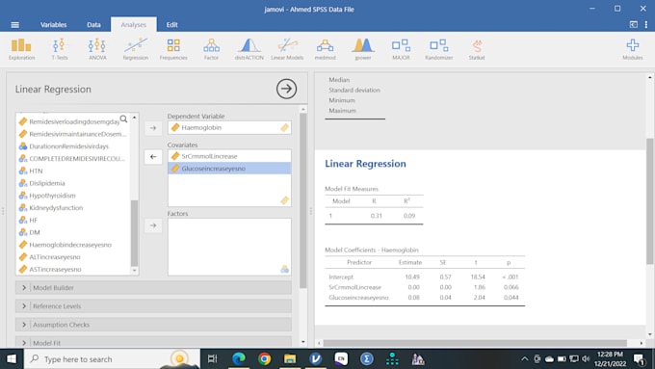Collapse options with the circled arrow button
Image resolution: width=655 pixels, height=369 pixels.
pos(286,89)
